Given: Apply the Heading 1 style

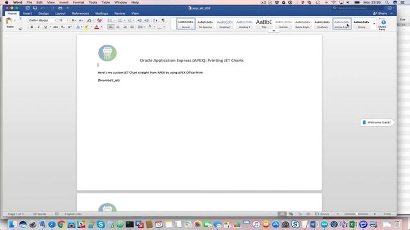Looking at the screenshot, I should [x=225, y=24].
